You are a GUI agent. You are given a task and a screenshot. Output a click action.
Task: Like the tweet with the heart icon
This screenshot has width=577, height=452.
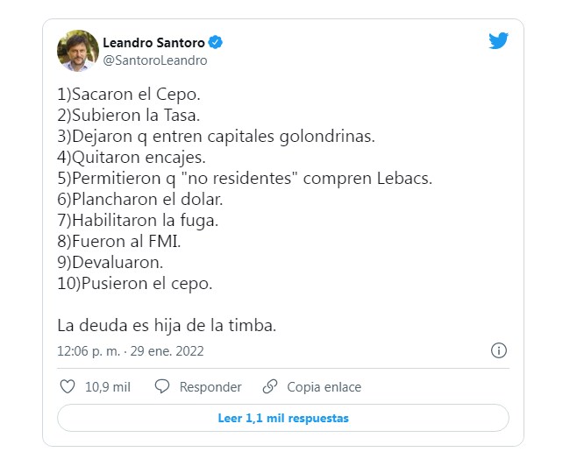tap(67, 386)
